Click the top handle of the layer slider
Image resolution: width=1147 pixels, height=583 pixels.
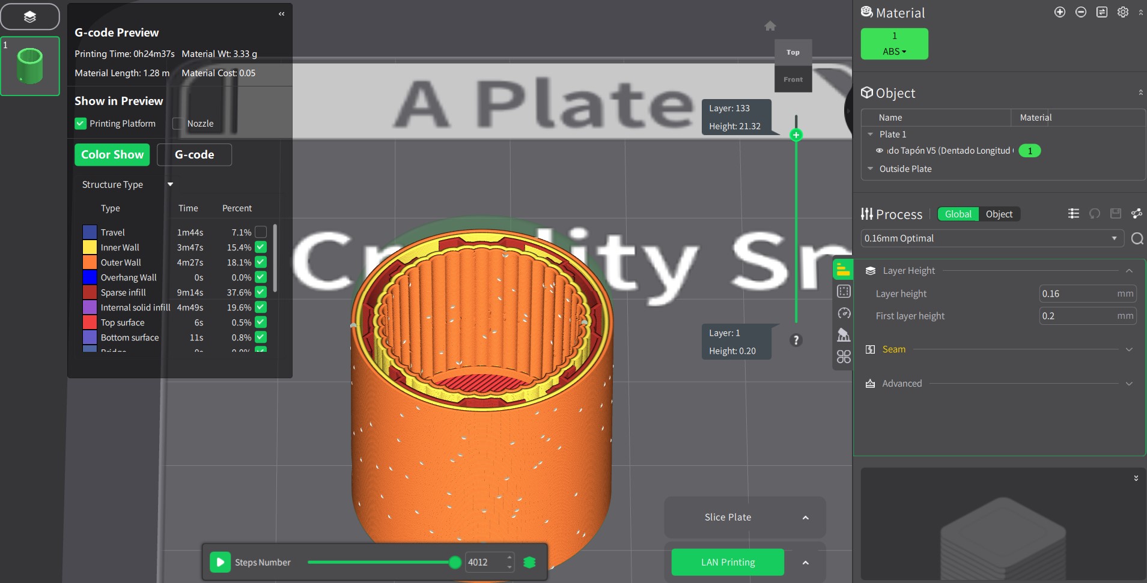tap(796, 135)
